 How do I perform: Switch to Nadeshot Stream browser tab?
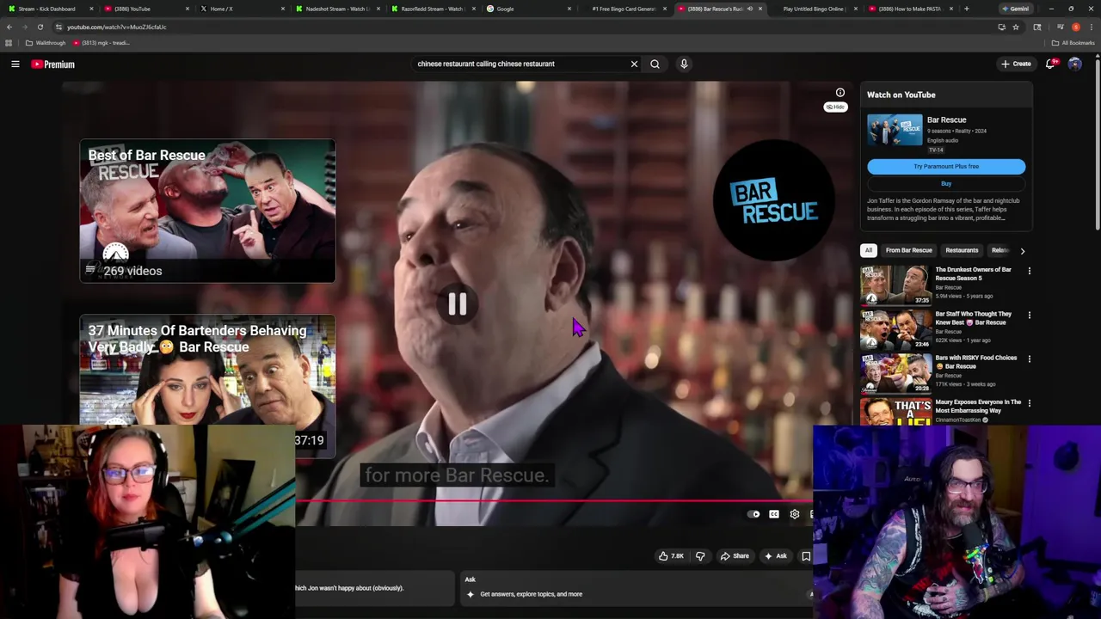point(335,9)
